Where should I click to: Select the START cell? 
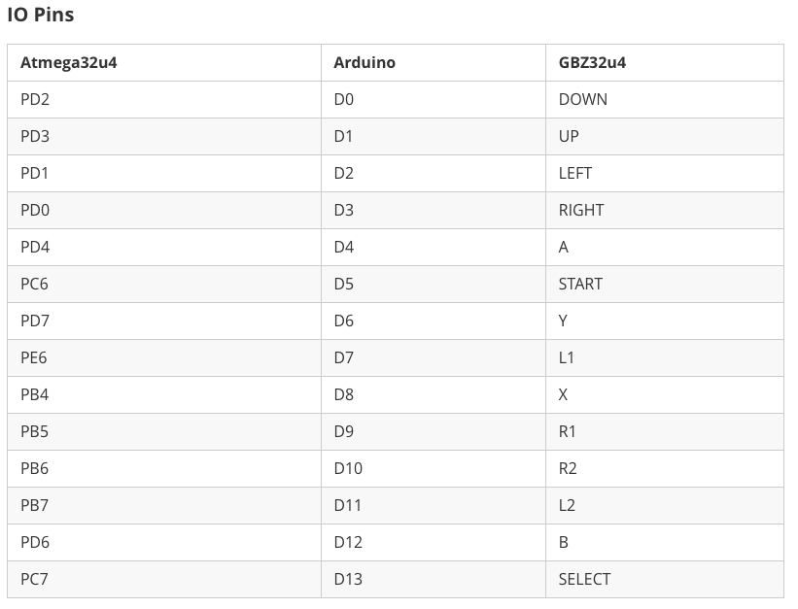665,284
